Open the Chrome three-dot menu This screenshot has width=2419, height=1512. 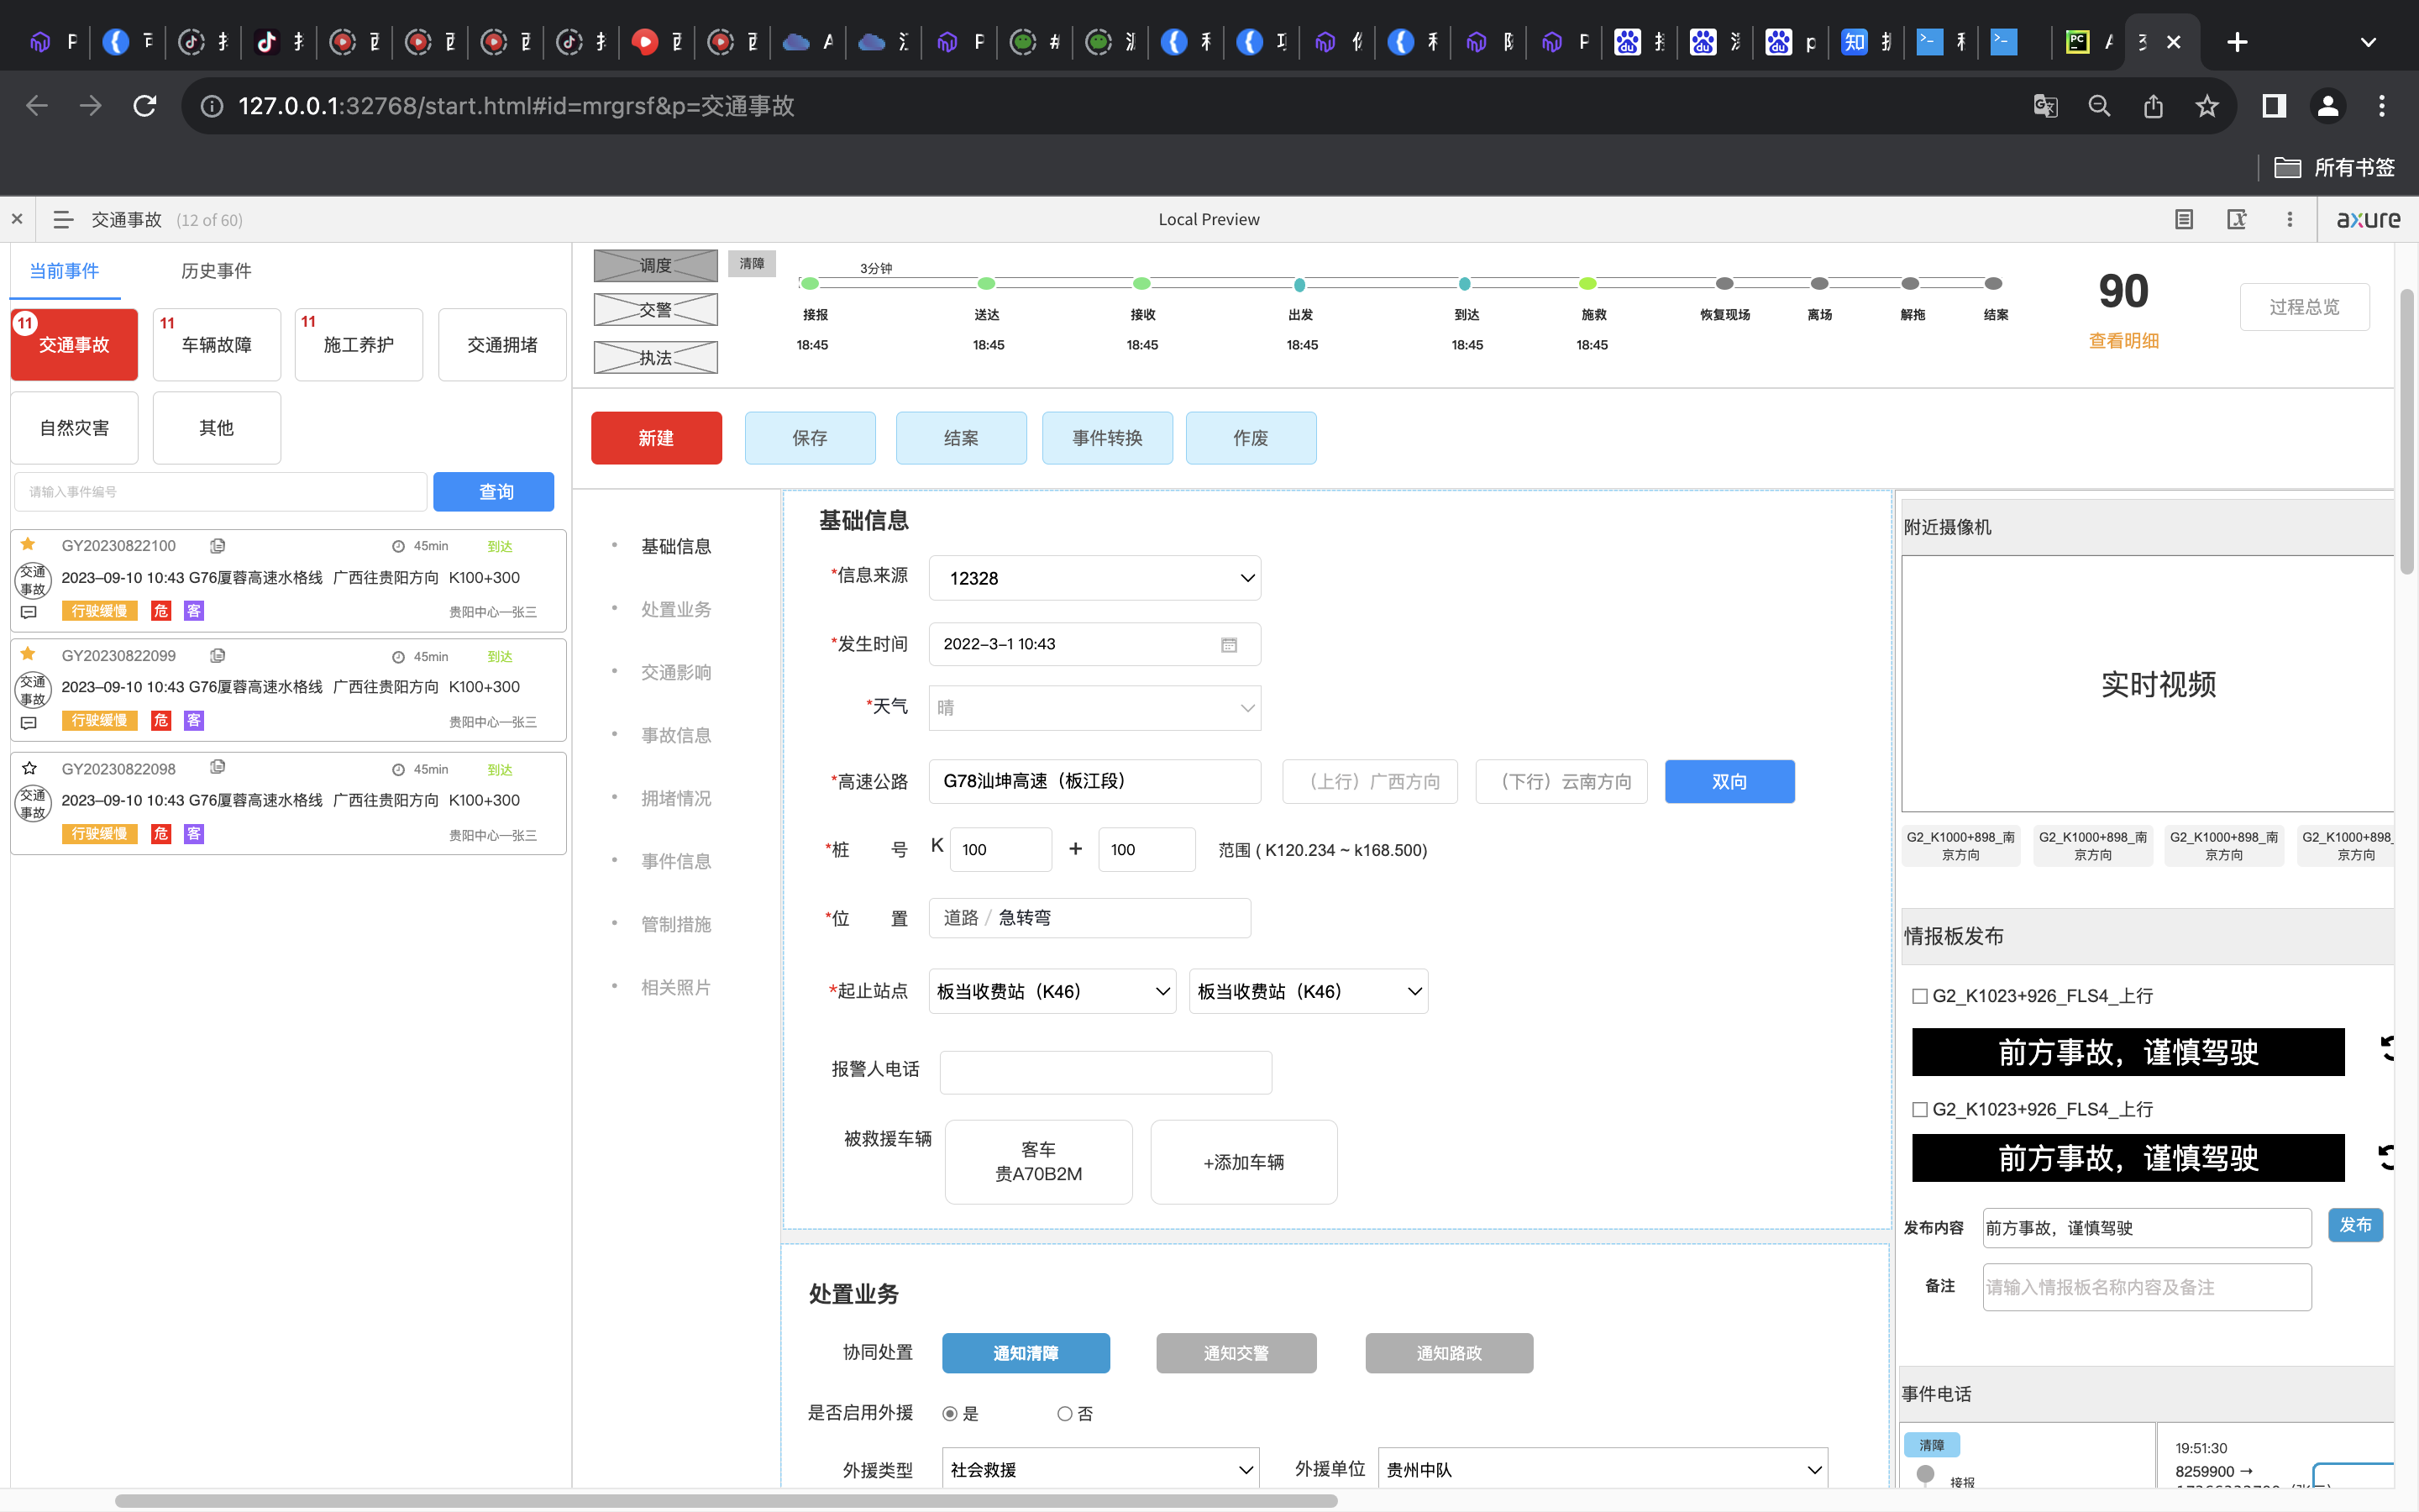(x=2382, y=106)
